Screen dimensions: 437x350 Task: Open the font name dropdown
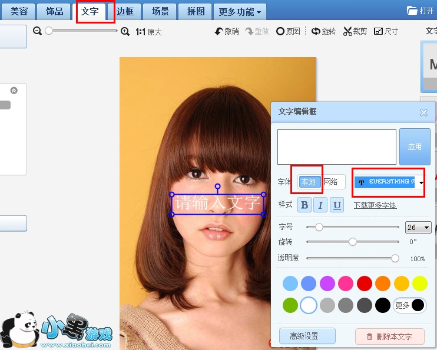[421, 183]
